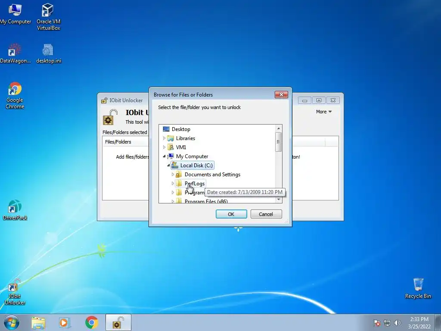Select My Computer icon in tree
The height and width of the screenshot is (331, 441).
[171, 156]
